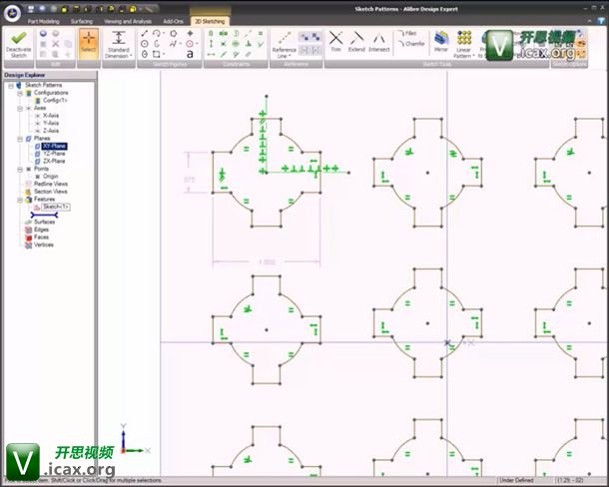
Task: Select the Polygon sketch tool
Action: click(x=174, y=33)
